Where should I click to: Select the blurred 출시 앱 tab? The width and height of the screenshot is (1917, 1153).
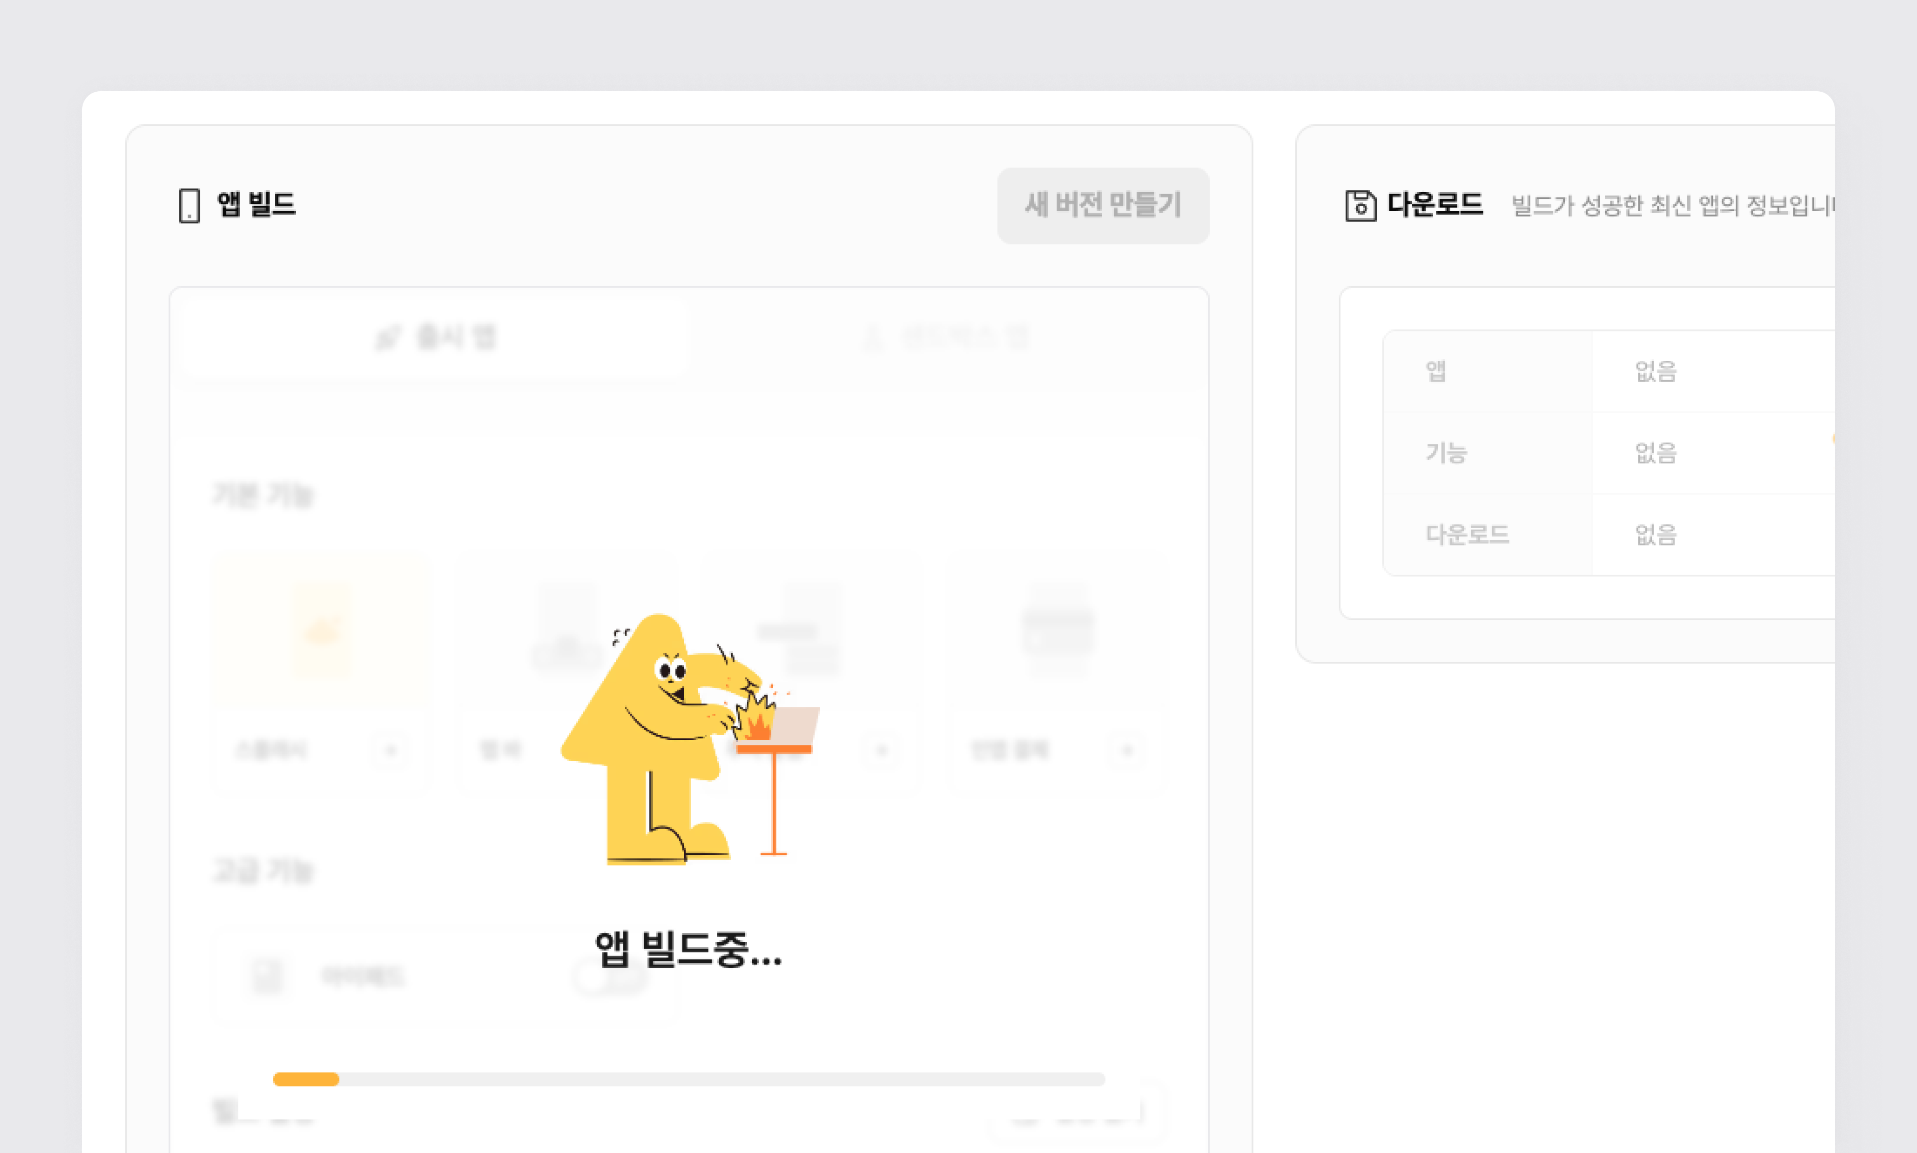pyautogui.click(x=435, y=338)
